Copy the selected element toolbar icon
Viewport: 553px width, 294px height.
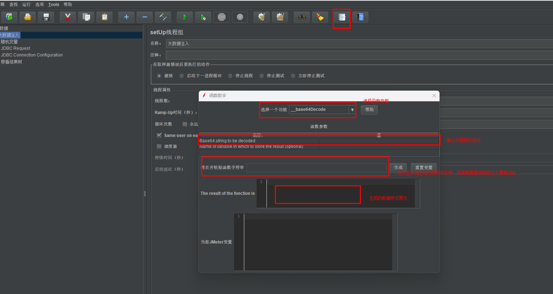coord(86,17)
